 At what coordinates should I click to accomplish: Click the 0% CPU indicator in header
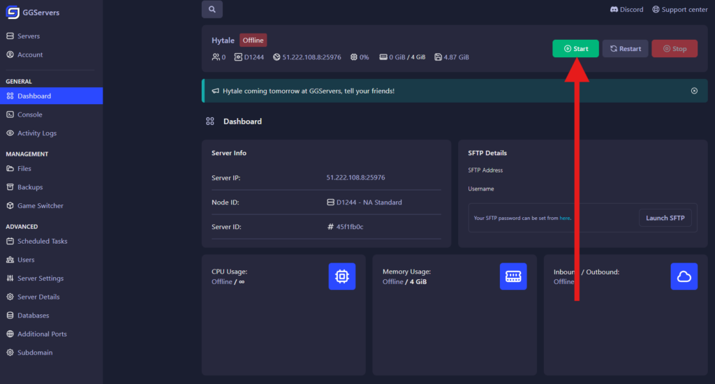(x=360, y=57)
